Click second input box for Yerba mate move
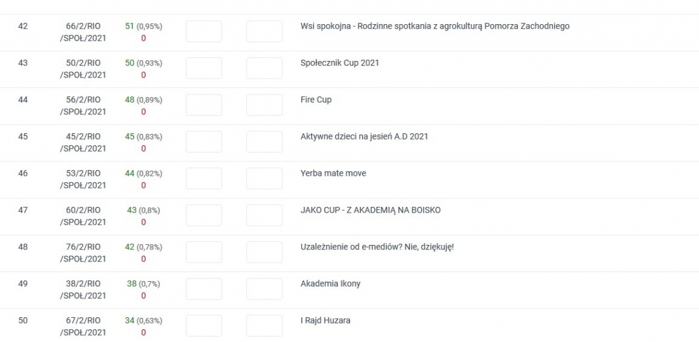The image size is (699, 342). point(264,179)
